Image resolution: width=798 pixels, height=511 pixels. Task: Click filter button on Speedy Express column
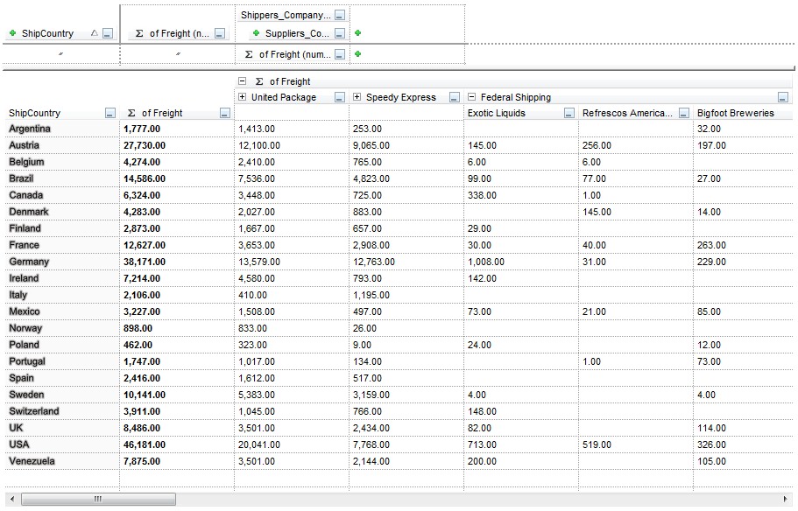click(x=455, y=98)
